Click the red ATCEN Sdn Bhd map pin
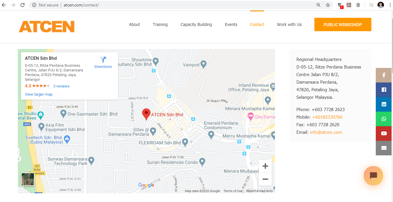This screenshot has width=393, height=202. pyautogui.click(x=146, y=114)
